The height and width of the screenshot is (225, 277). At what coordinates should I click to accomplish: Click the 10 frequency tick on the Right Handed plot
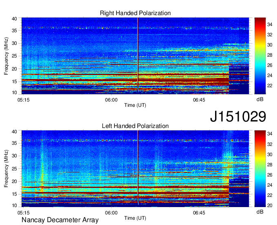point(14,93)
